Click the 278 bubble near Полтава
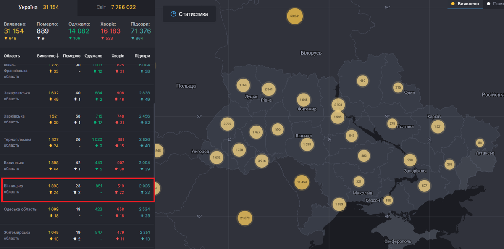The height and width of the screenshot is (249, 504). [392, 123]
